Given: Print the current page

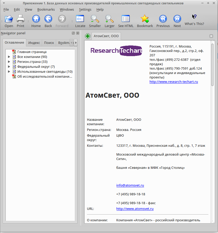Looking at the screenshot, I should 20,21.
